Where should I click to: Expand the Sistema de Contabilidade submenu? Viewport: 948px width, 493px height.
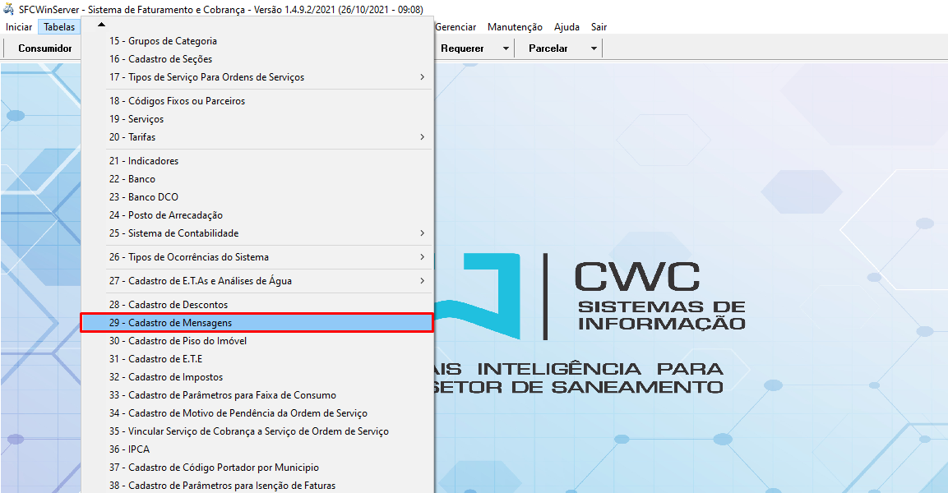coord(422,233)
